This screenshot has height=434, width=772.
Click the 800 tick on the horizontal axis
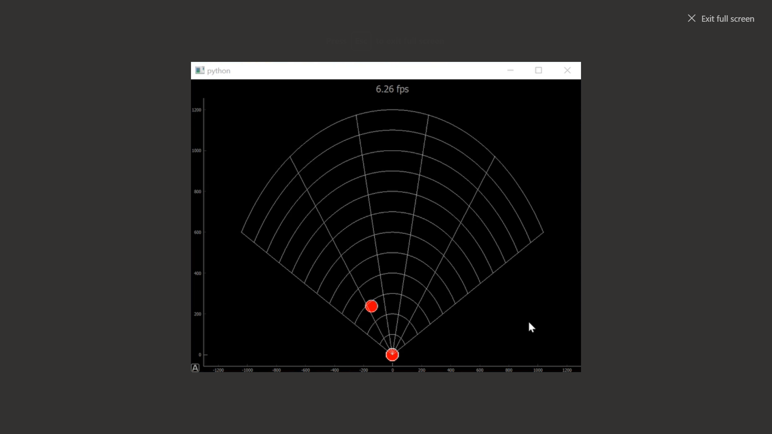(509, 370)
